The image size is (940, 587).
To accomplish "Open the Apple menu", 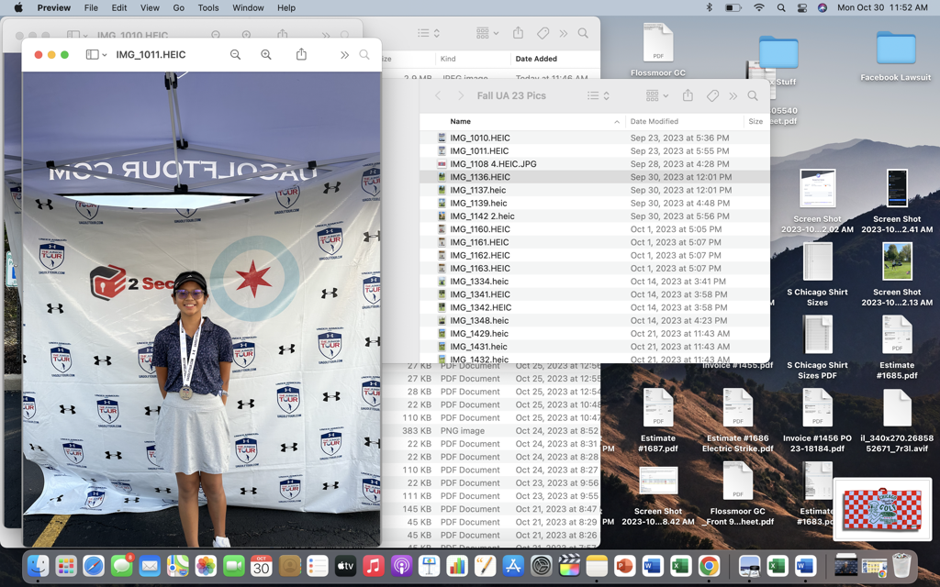I will (x=18, y=7).
